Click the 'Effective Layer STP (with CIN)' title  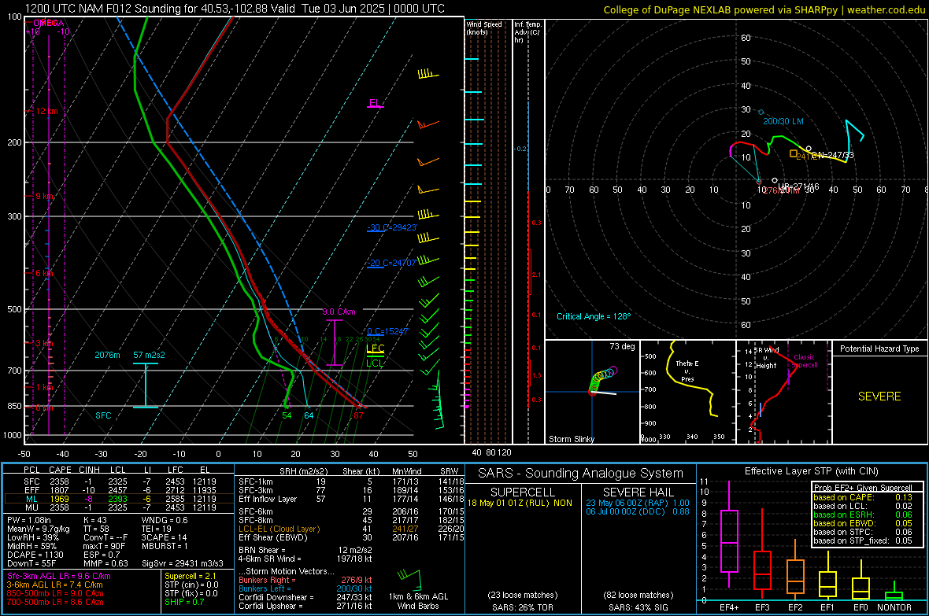point(811,471)
